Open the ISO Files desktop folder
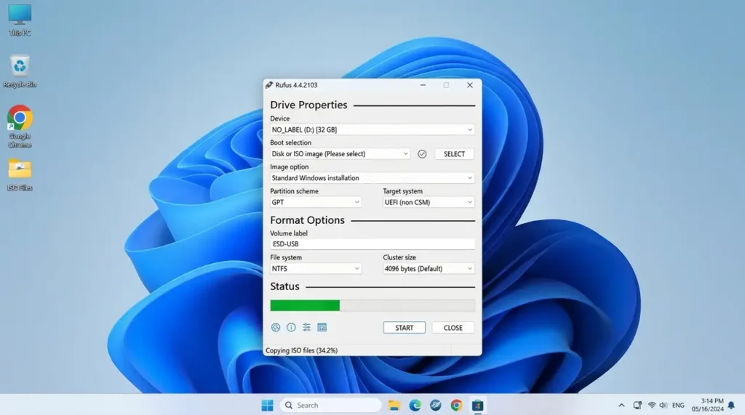This screenshot has width=745, height=415. click(20, 175)
